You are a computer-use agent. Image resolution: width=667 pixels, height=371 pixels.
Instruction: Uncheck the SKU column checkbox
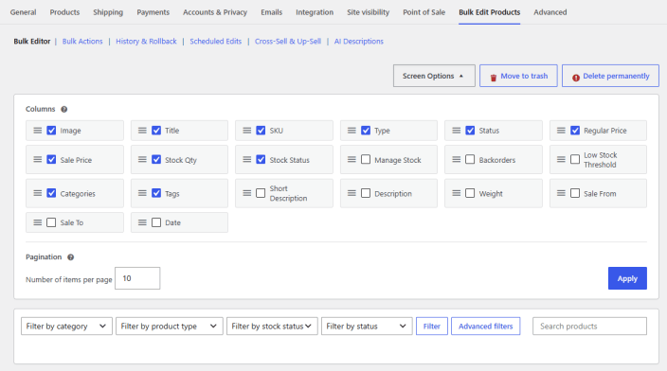(x=261, y=131)
